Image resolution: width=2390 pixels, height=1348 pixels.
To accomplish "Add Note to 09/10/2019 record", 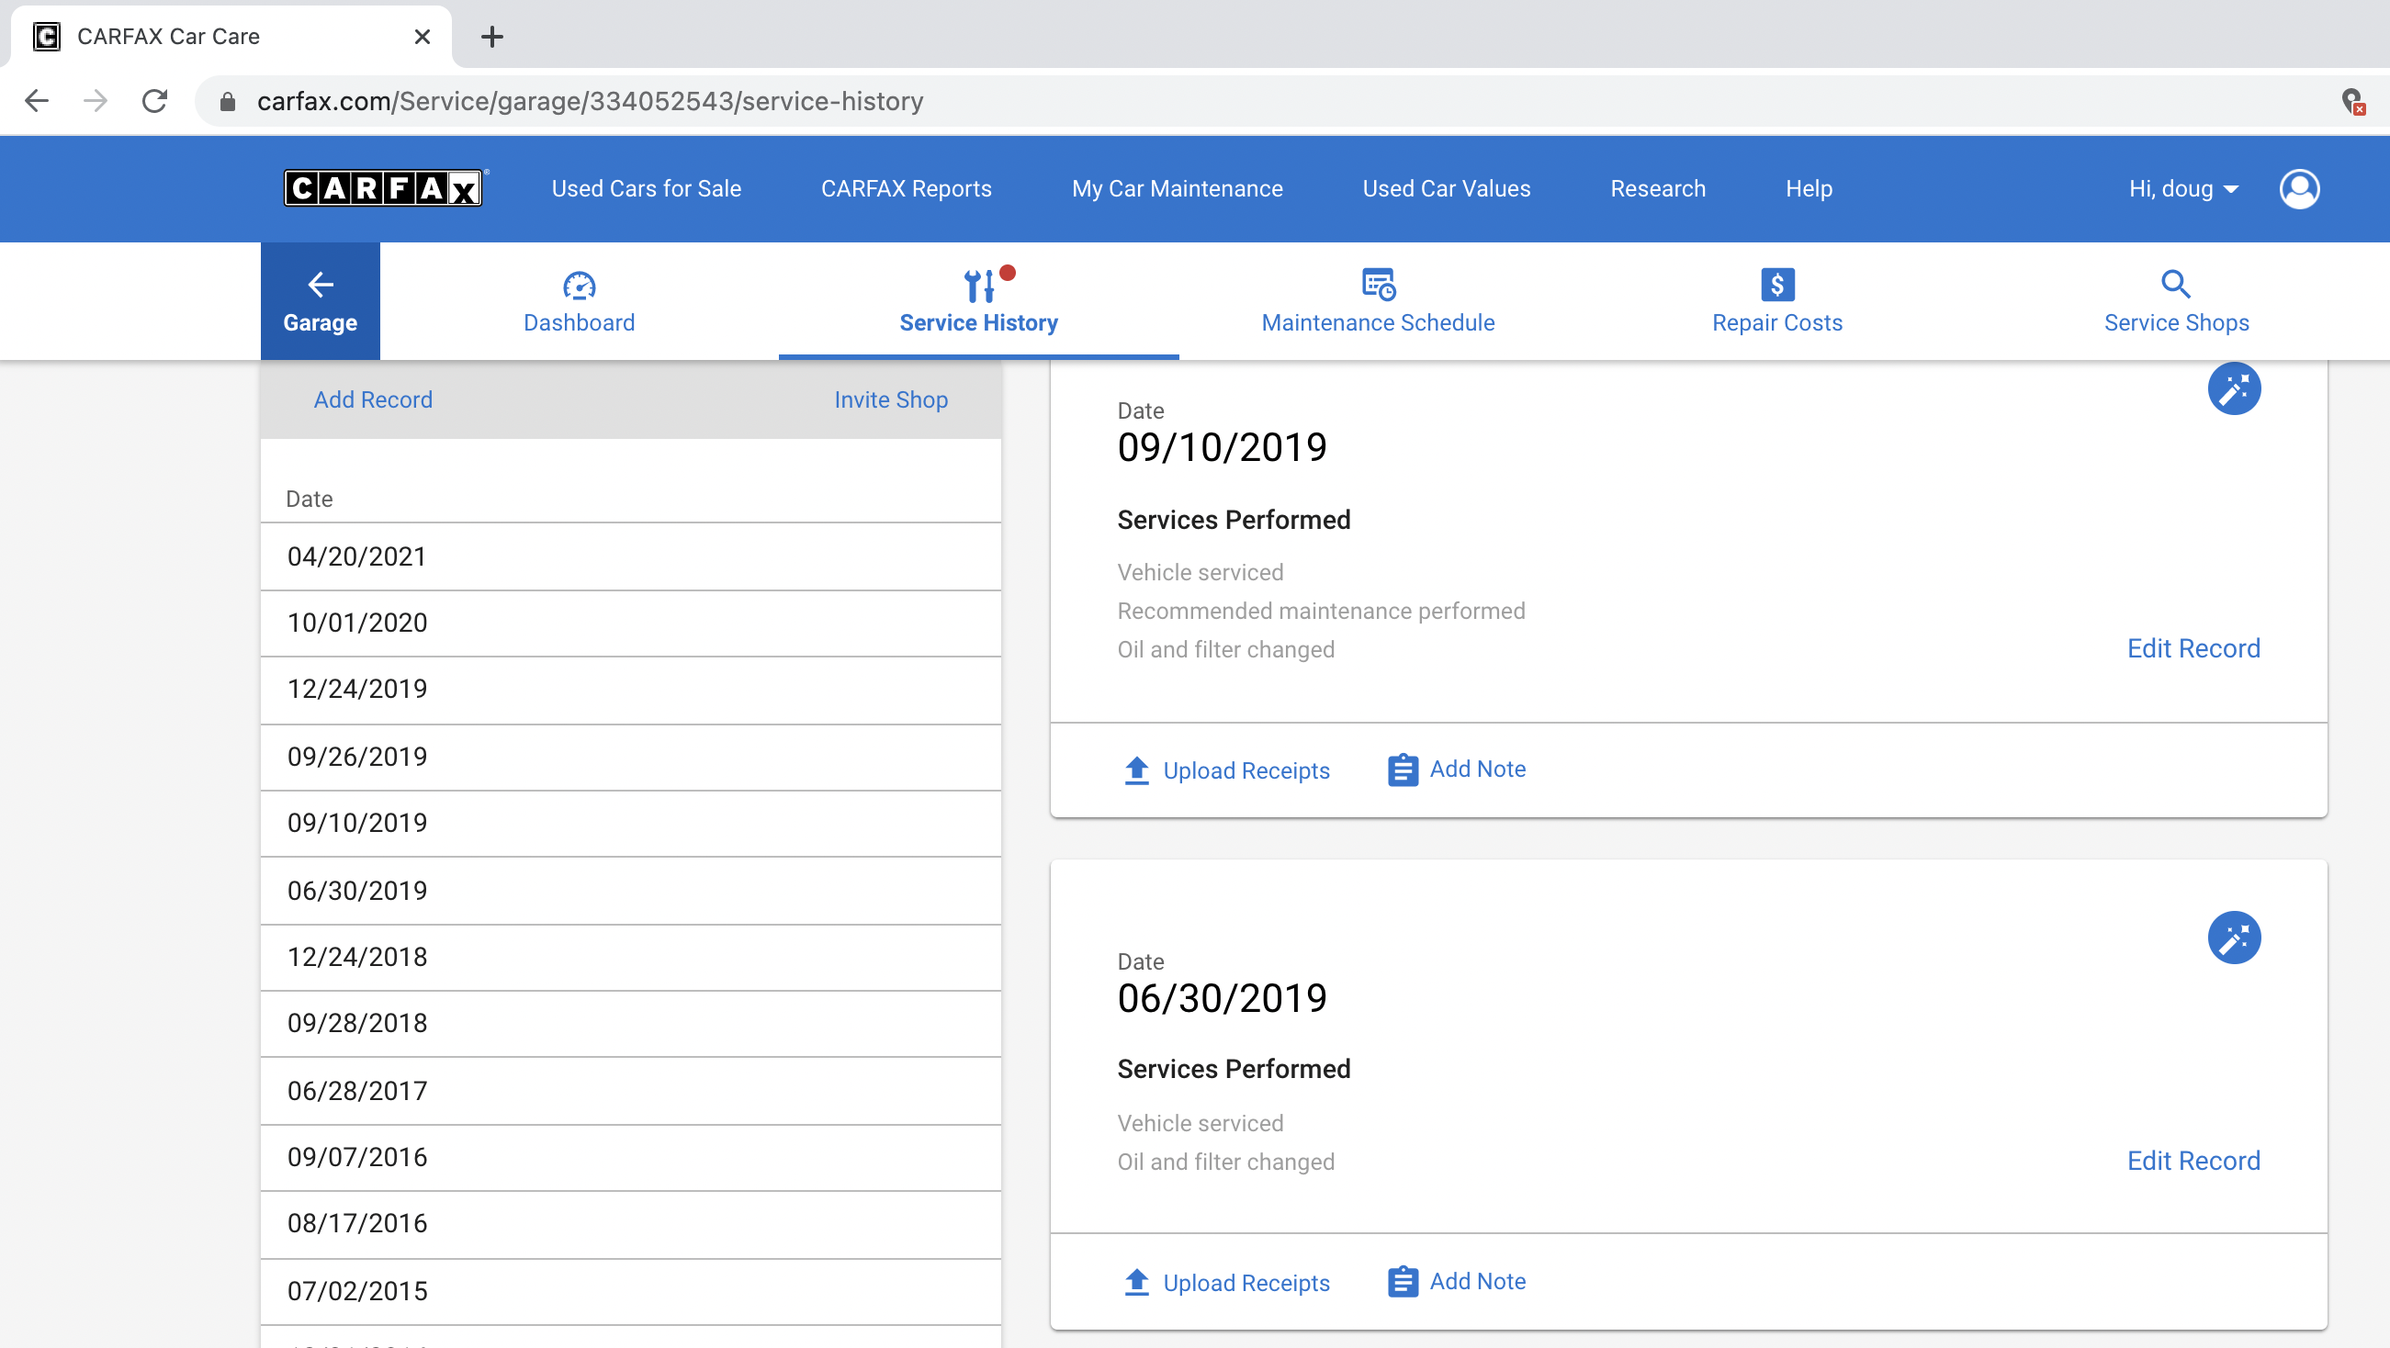I will point(1457,770).
